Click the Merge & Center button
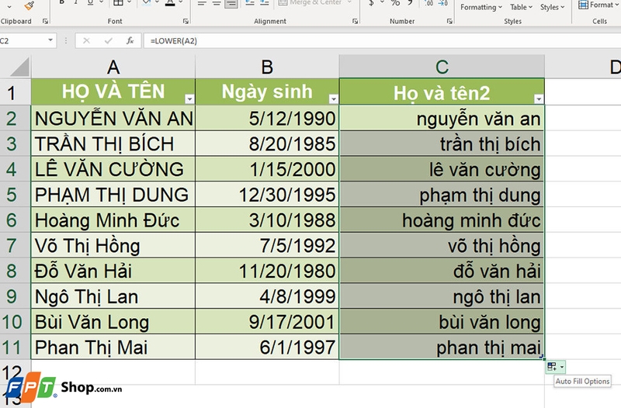621x408 pixels. click(x=310, y=3)
